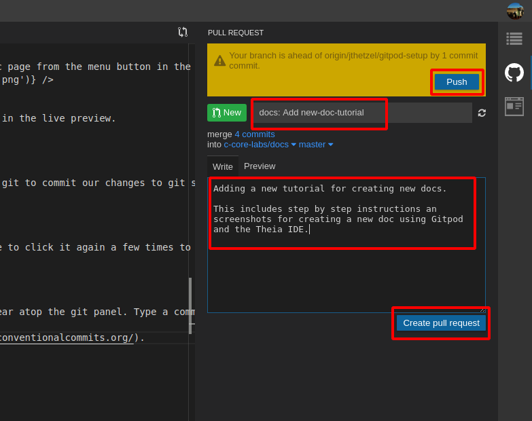Open the preview panel icon in sidebar
This screenshot has height=421, width=532.
(514, 107)
